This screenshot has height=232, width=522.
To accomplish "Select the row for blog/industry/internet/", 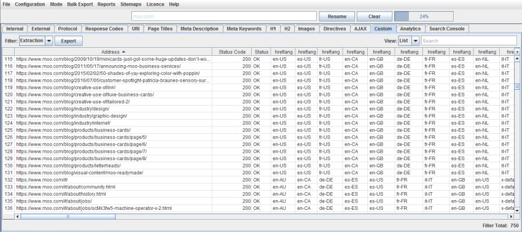I will [259, 123].
